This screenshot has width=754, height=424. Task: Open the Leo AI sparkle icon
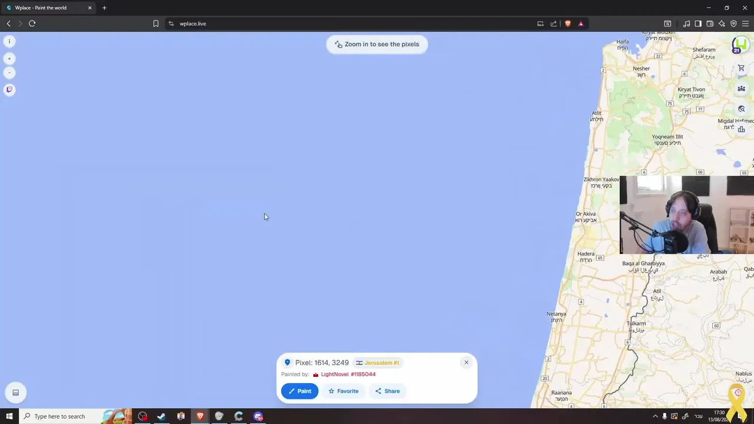722,24
